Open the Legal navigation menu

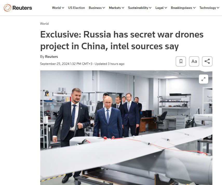[x=161, y=8]
